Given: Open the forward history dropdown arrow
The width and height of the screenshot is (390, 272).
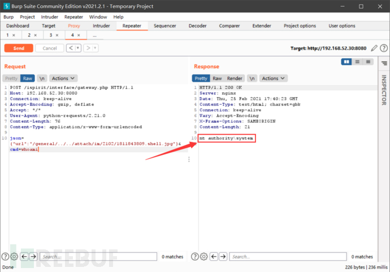Looking at the screenshot, I should (95, 48).
